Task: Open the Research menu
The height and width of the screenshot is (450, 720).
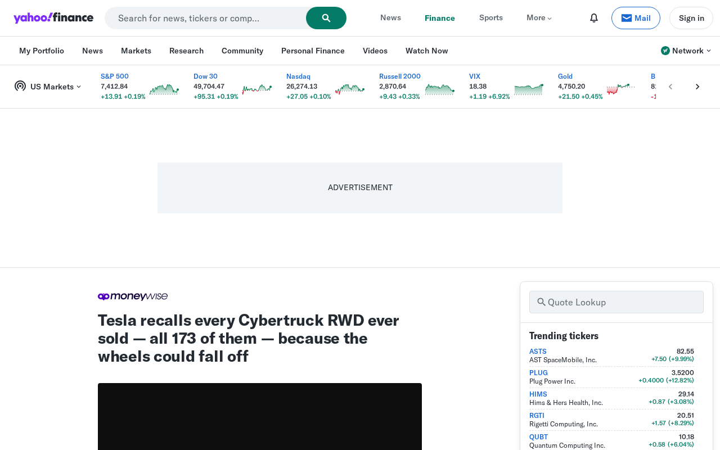Action: [x=186, y=51]
